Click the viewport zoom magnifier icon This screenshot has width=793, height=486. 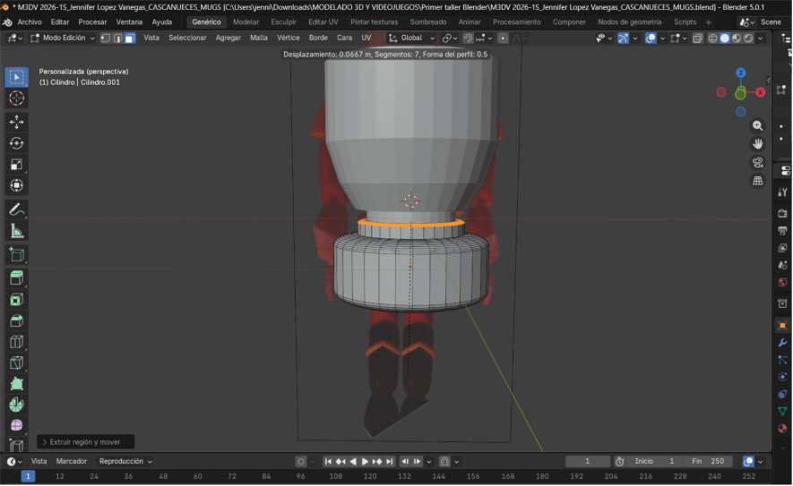pyautogui.click(x=758, y=126)
